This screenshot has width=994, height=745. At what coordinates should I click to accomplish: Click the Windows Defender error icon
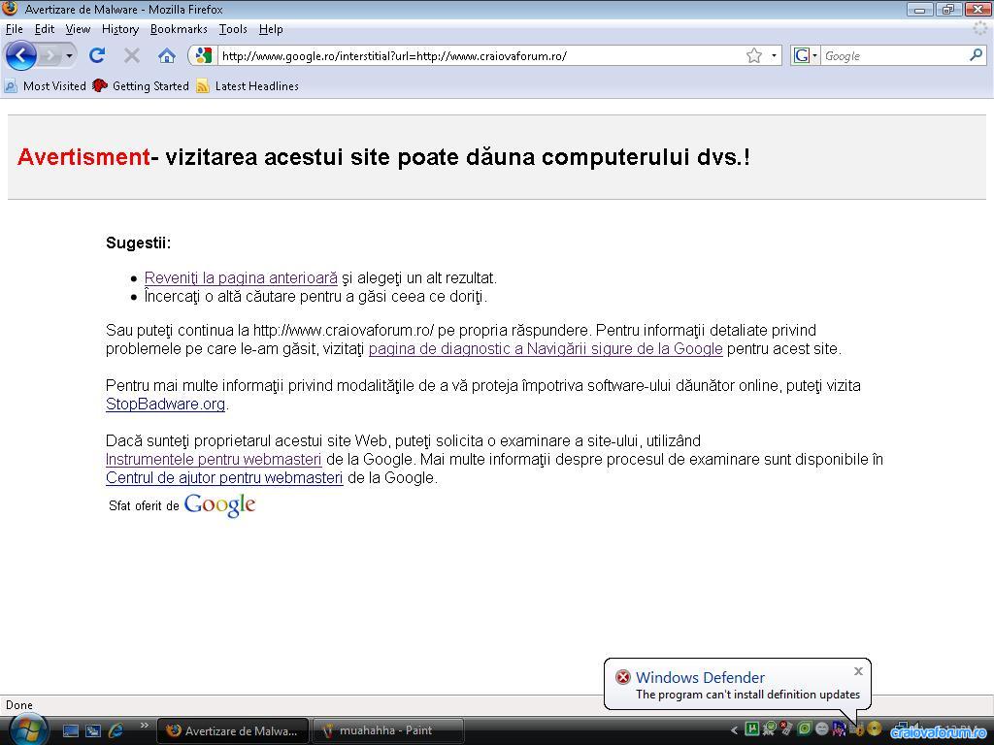623,677
